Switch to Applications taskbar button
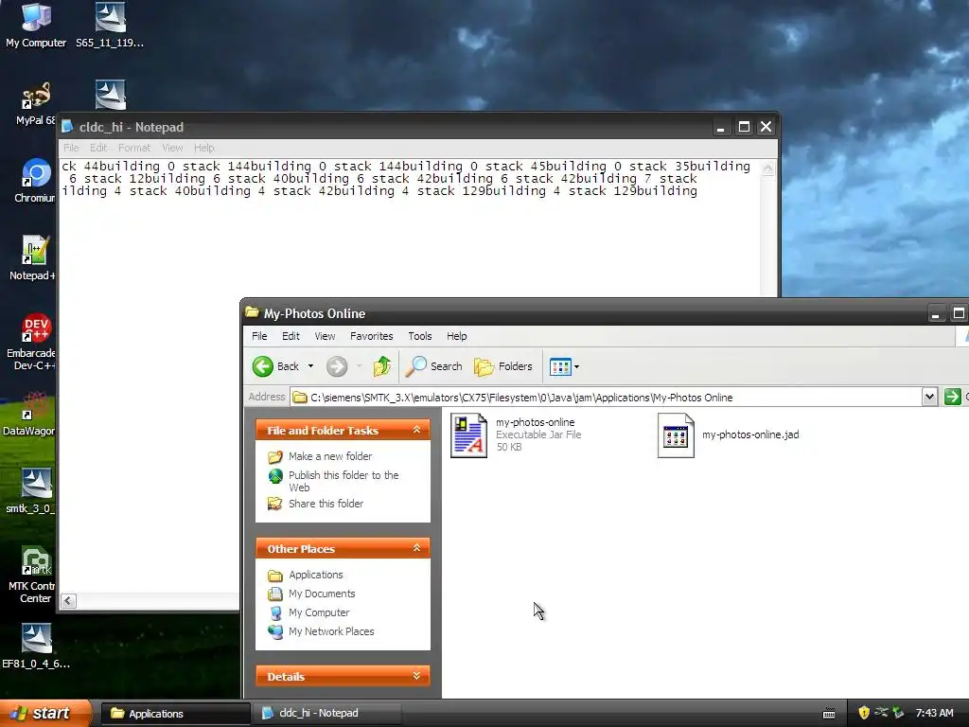Image resolution: width=969 pixels, height=727 pixels. 175,714
